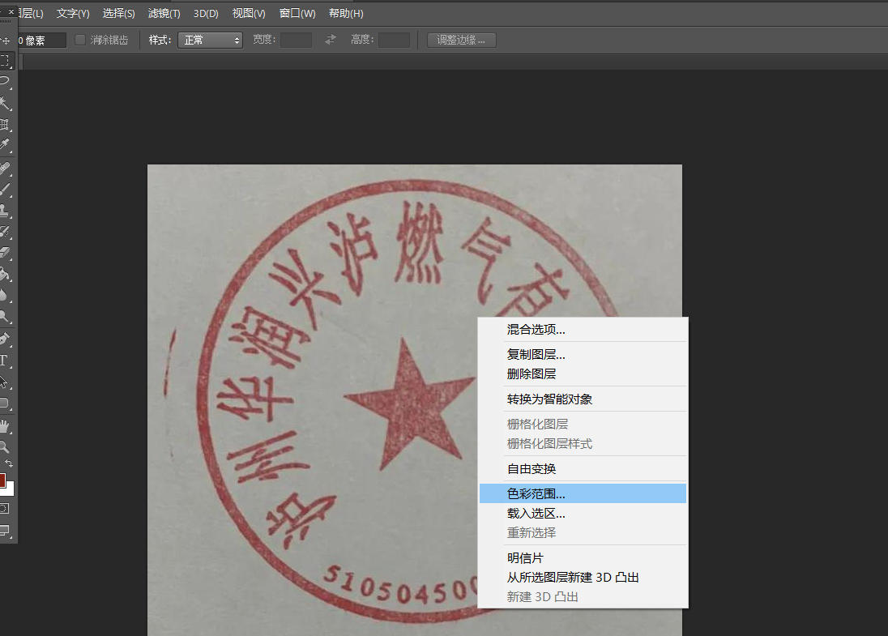Select the Horizontal Type tool

coord(4,360)
